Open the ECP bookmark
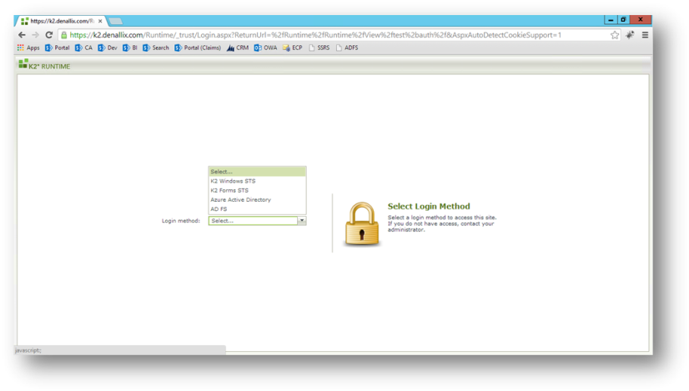689x391 pixels. point(292,48)
